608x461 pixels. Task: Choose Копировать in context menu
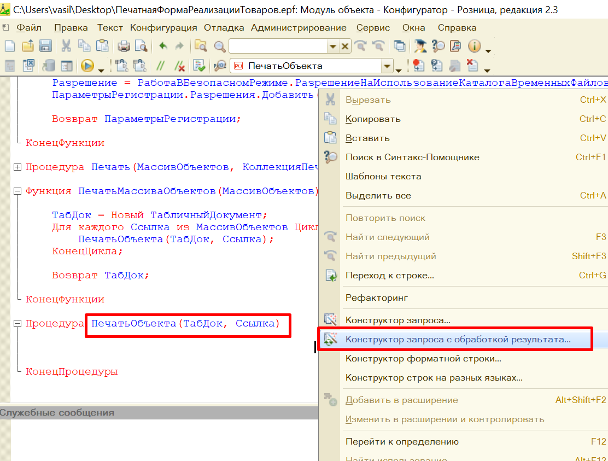pyautogui.click(x=463, y=119)
